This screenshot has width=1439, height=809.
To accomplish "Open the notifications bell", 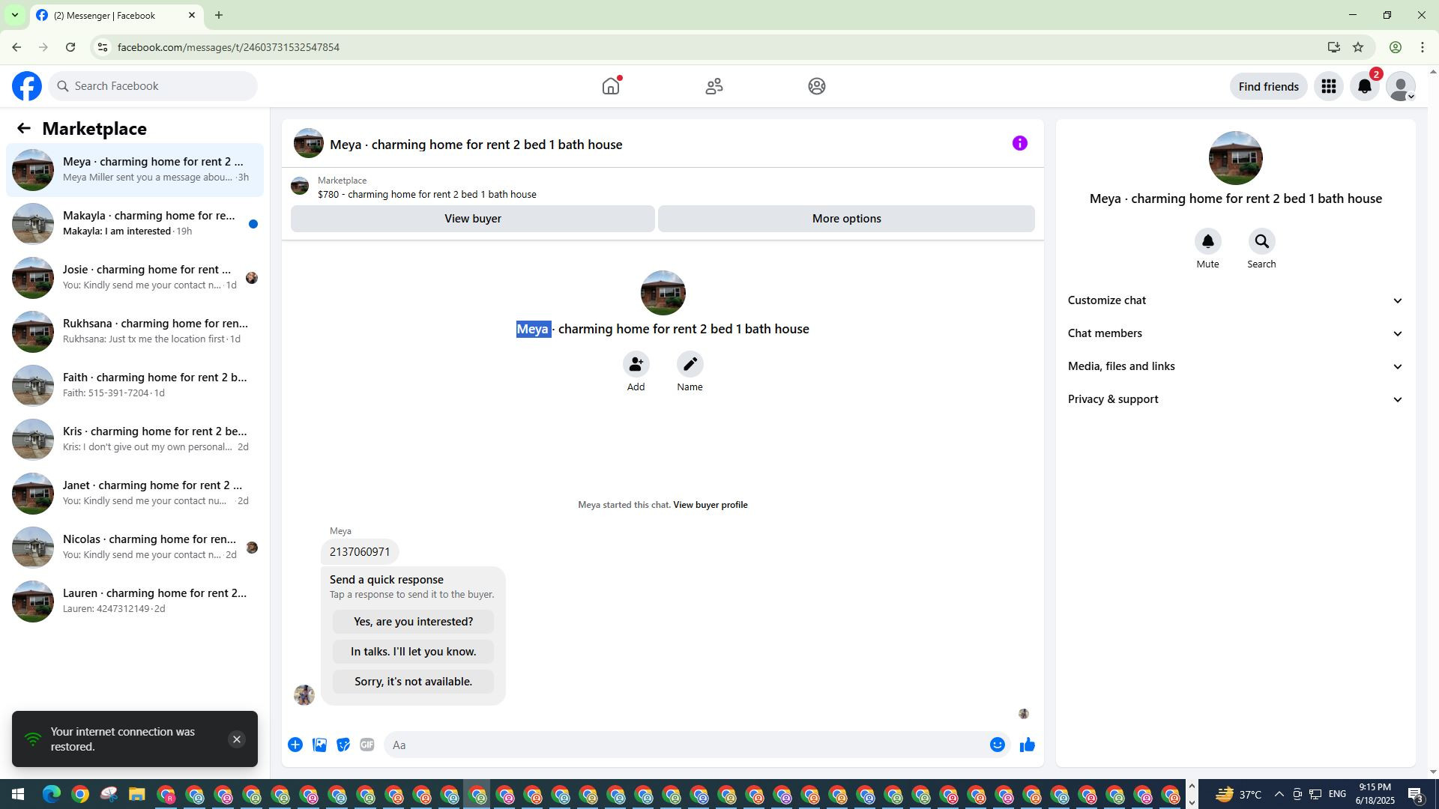I will pos(1365,86).
